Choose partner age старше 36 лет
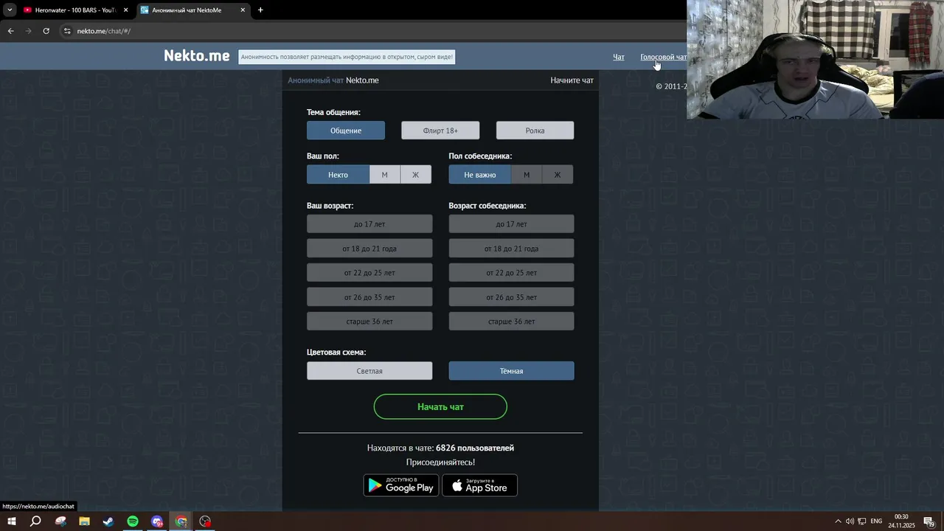This screenshot has width=944, height=531. click(511, 322)
